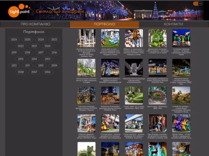Open the ПРО КОМПАНІЮ tab

[35, 24]
